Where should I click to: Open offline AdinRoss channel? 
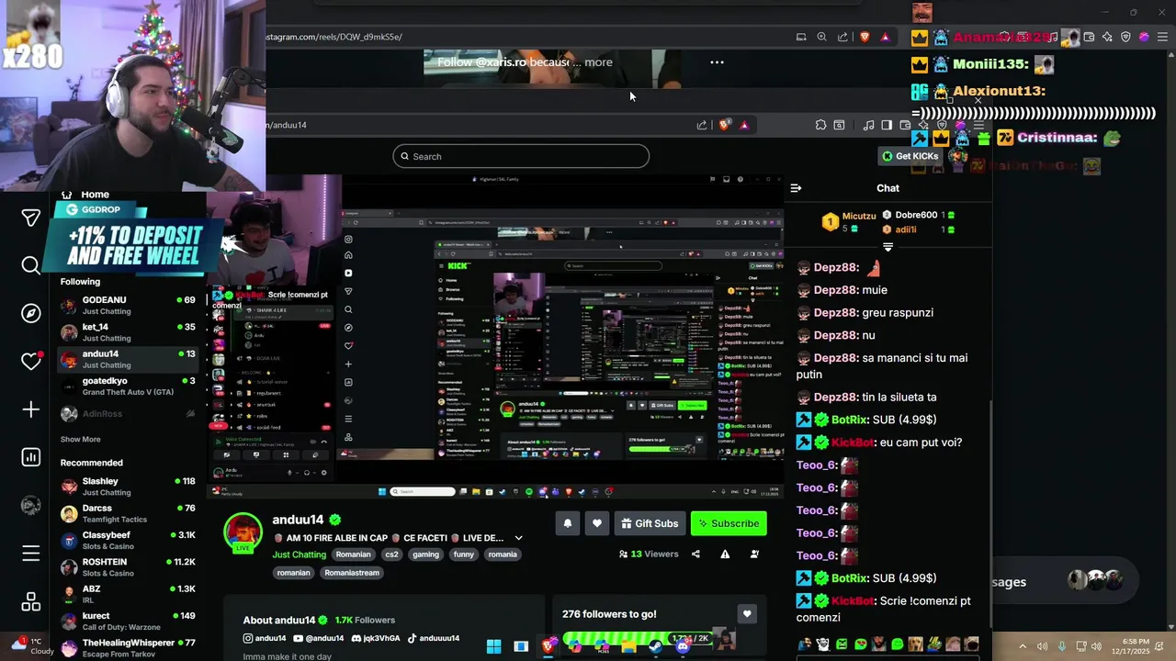pyautogui.click(x=128, y=414)
